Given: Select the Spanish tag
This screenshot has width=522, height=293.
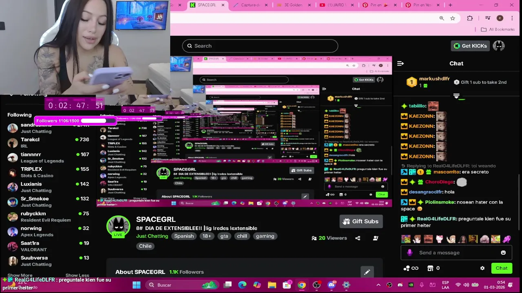Looking at the screenshot, I should (184, 236).
